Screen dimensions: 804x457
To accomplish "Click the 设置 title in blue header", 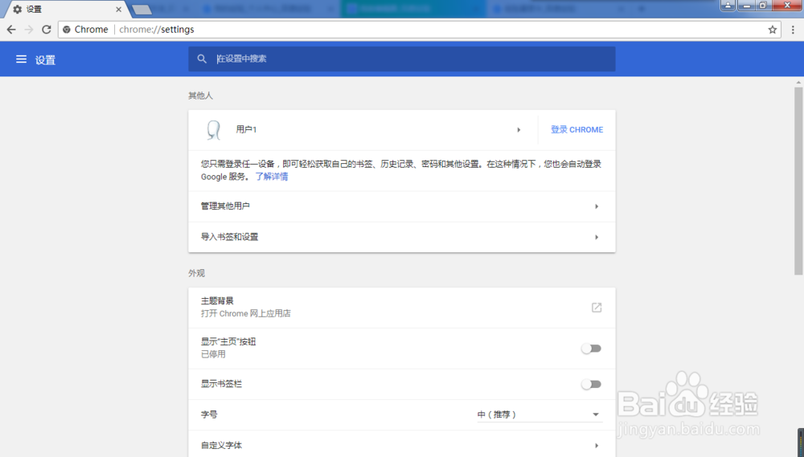I will [x=45, y=60].
